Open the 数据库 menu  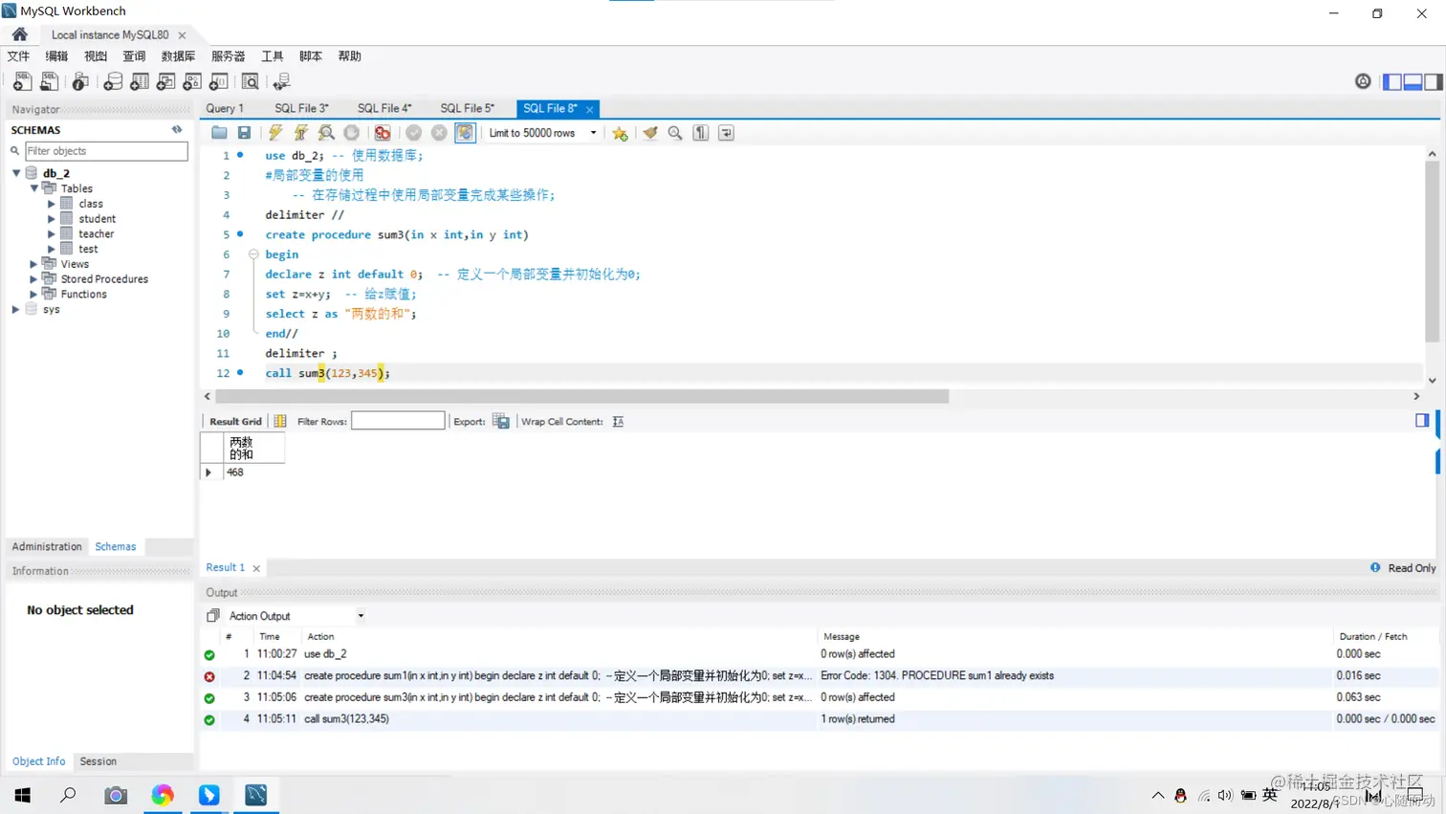click(178, 56)
